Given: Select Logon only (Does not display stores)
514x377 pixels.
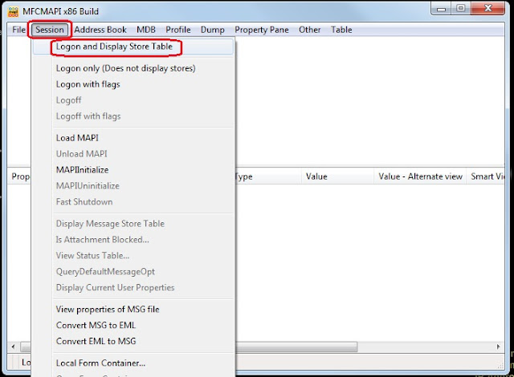Looking at the screenshot, I should pyautogui.click(x=133, y=68).
